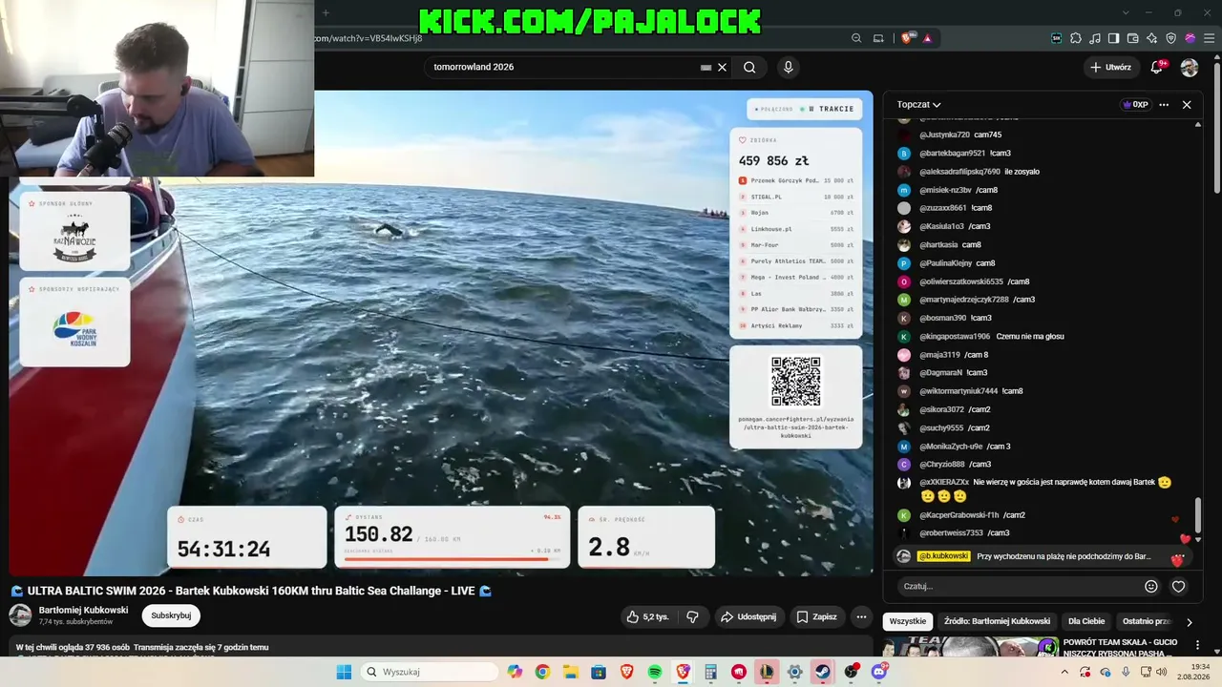Open Brave Rewards triangle icon
This screenshot has height=687, width=1222.
tap(927, 38)
